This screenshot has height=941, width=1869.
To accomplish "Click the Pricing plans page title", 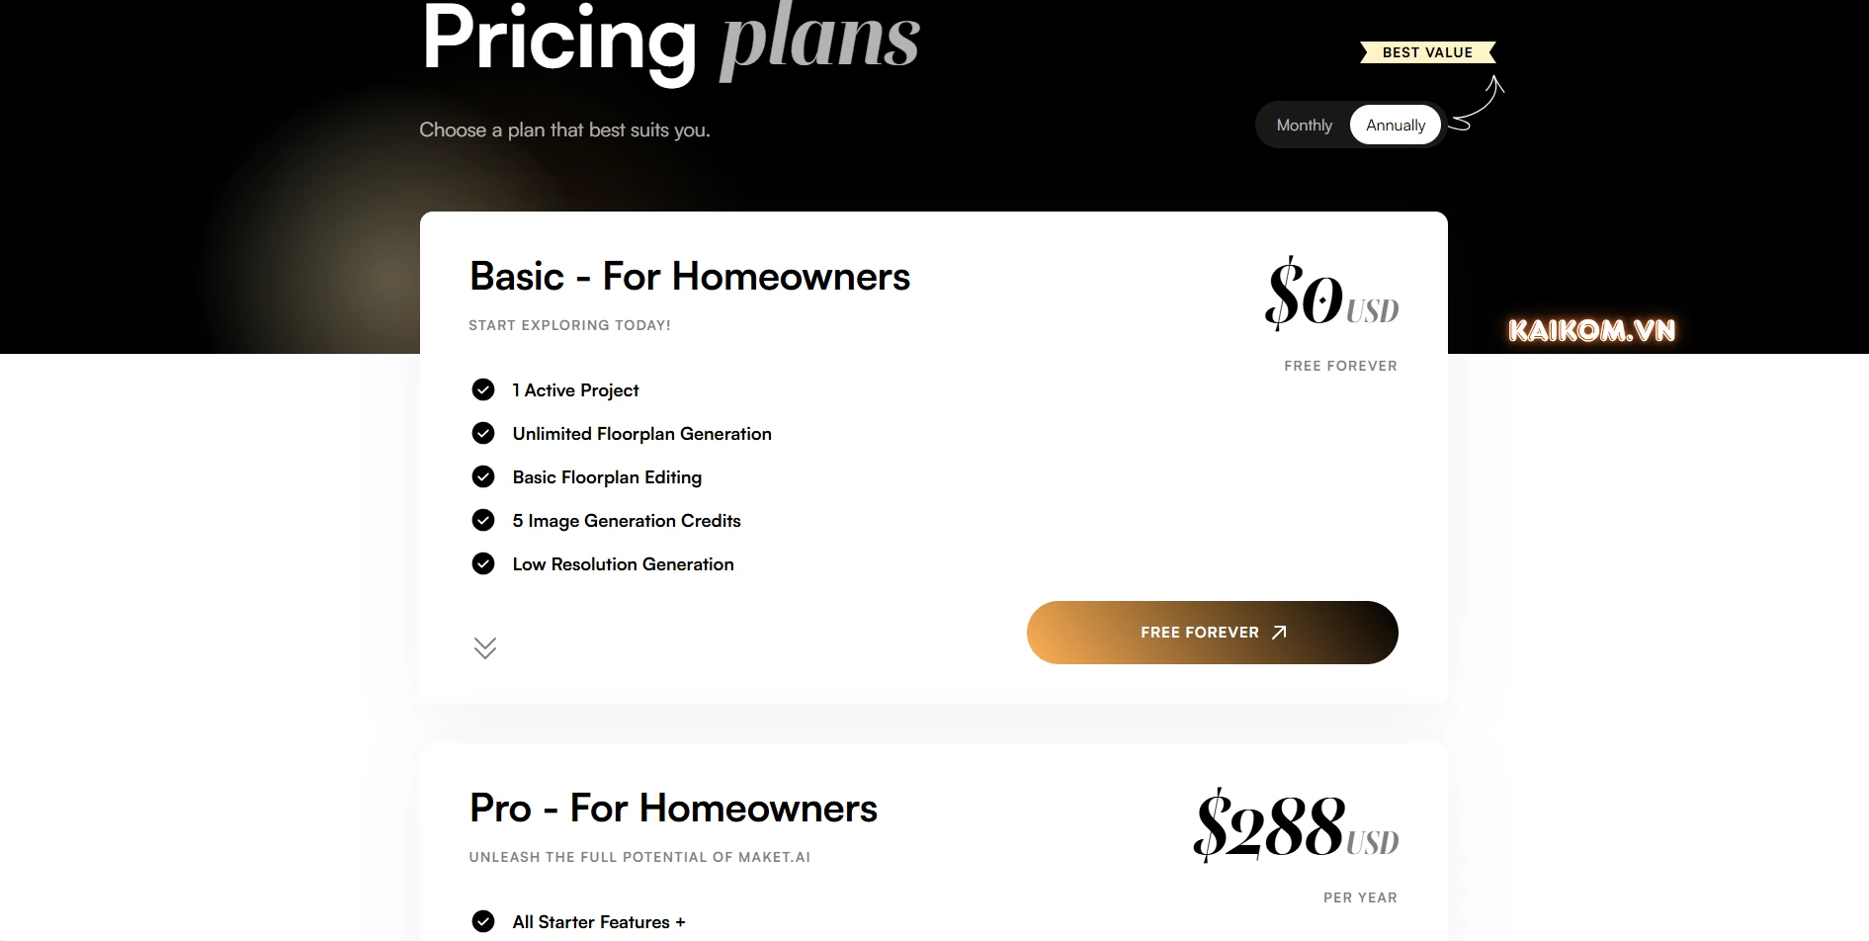I will coord(670,40).
